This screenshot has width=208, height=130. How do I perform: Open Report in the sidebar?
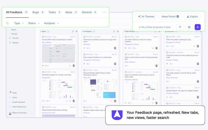pos(14,30)
